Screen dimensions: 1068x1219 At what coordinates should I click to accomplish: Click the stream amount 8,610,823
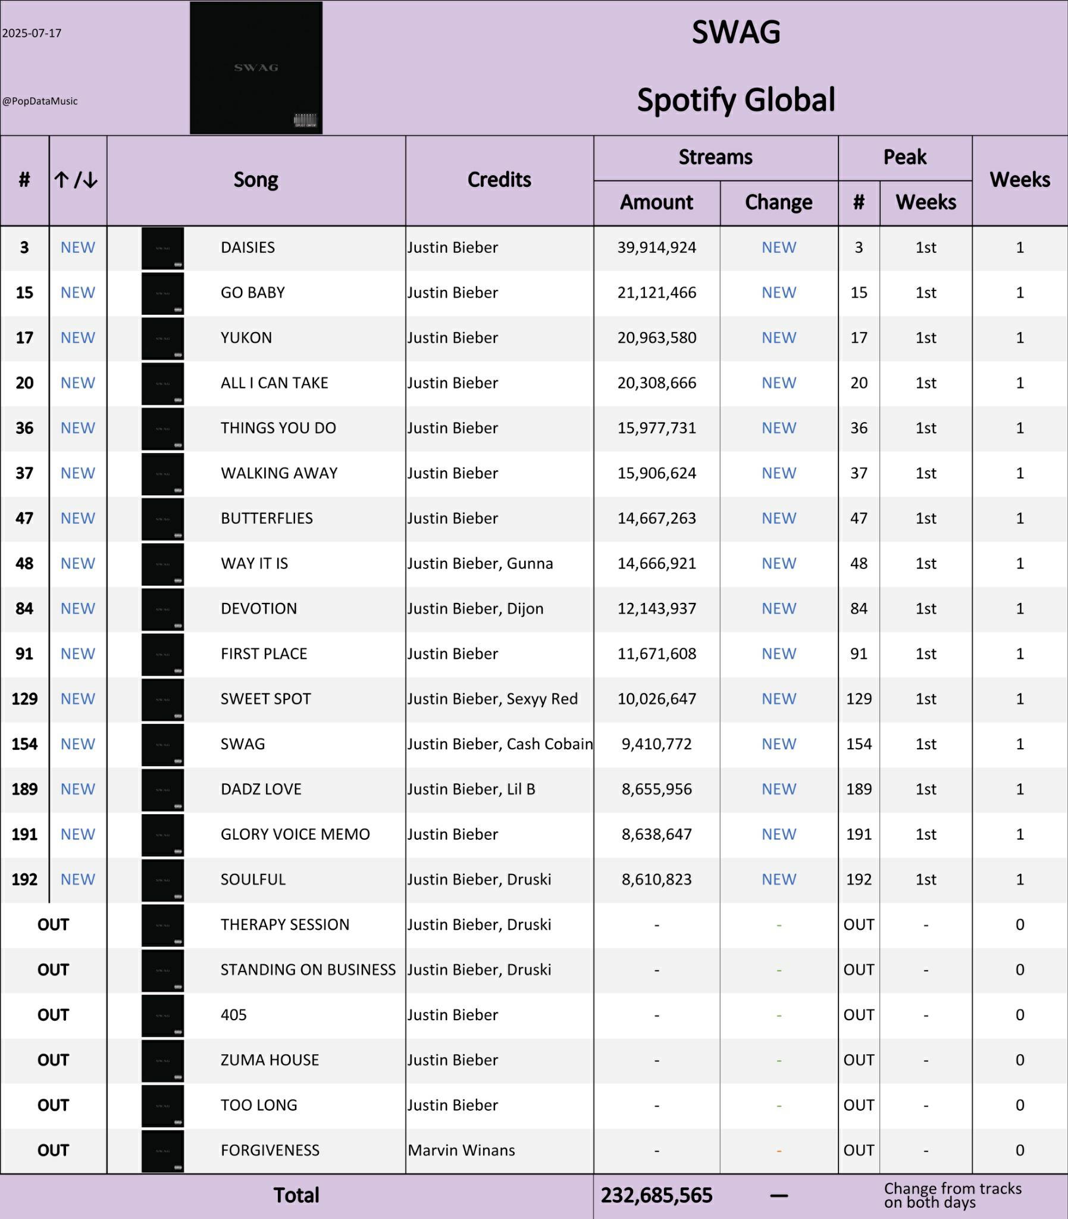pyautogui.click(x=657, y=880)
